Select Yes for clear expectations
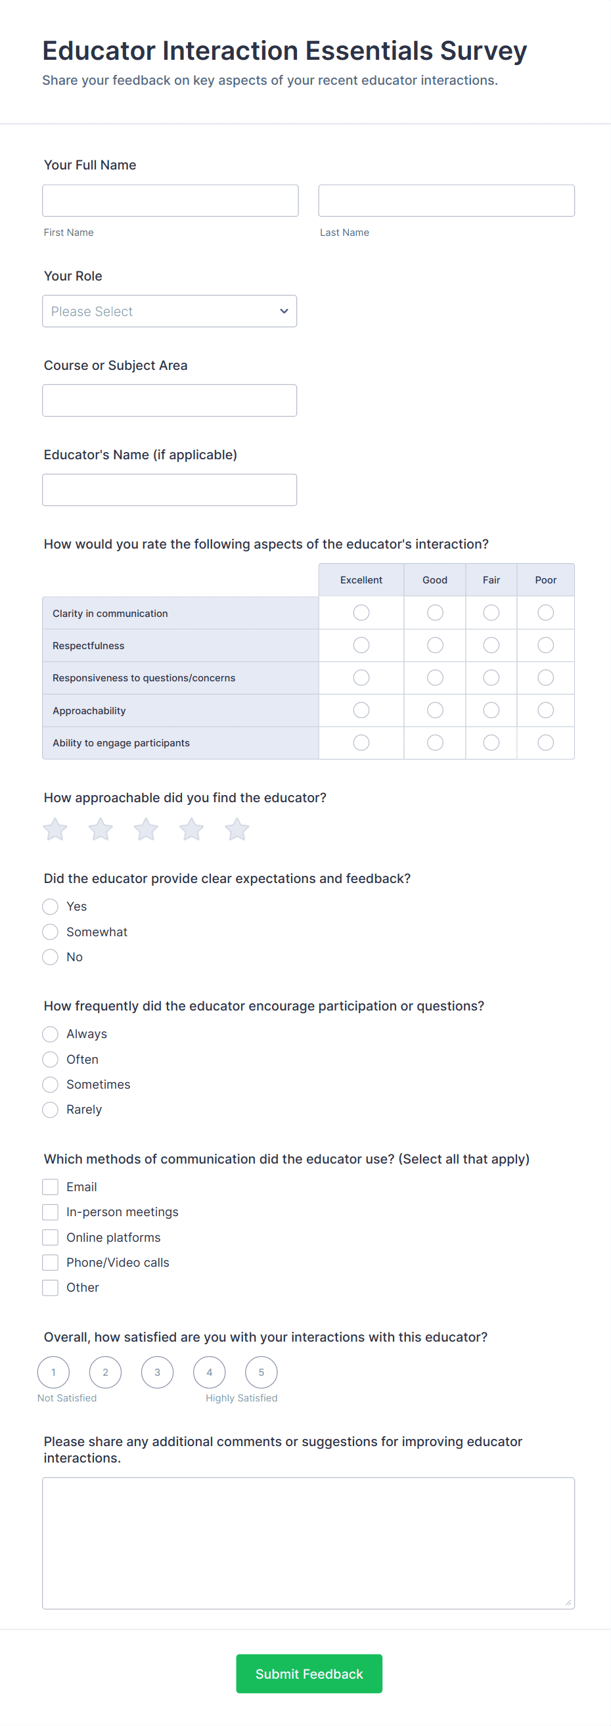 pyautogui.click(x=50, y=907)
